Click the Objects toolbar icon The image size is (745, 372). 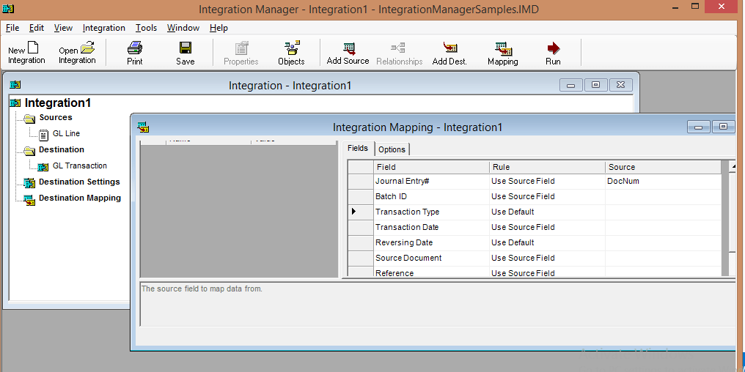tap(292, 48)
